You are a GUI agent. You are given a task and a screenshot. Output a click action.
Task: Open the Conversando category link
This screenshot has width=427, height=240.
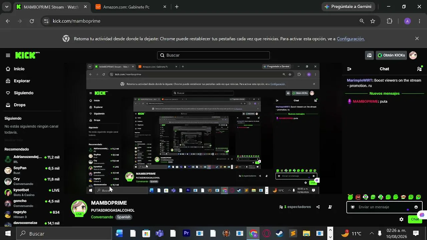pos(102,217)
